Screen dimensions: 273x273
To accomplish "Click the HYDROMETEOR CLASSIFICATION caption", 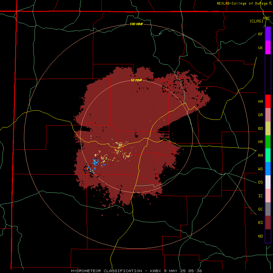I will (x=106, y=271).
